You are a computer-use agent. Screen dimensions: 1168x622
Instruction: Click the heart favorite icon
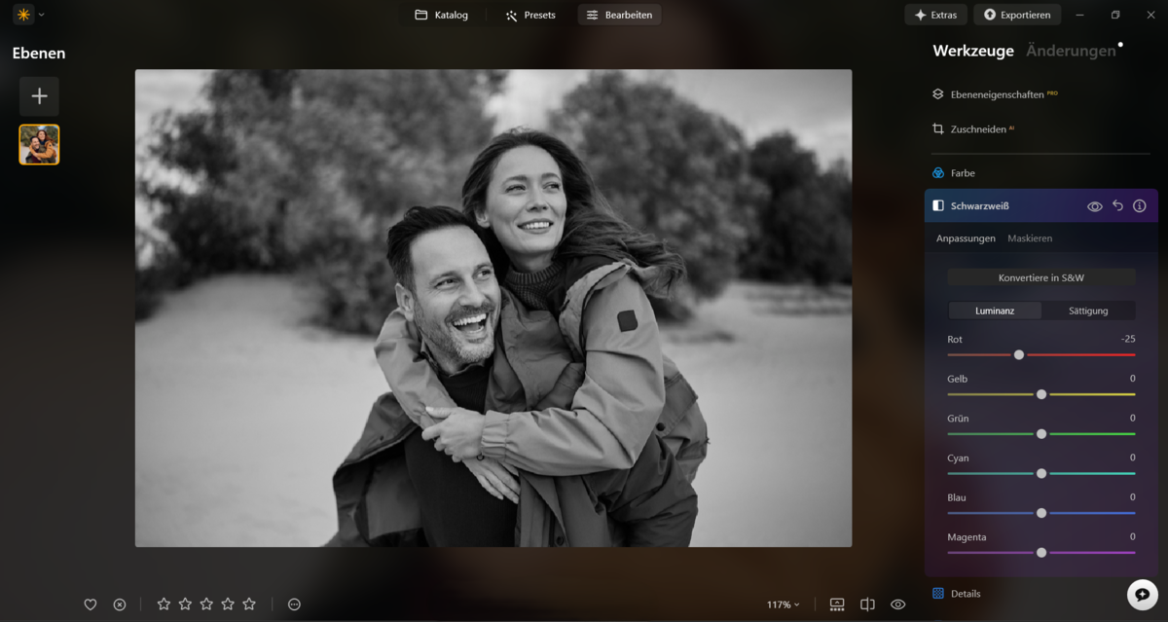[91, 604]
